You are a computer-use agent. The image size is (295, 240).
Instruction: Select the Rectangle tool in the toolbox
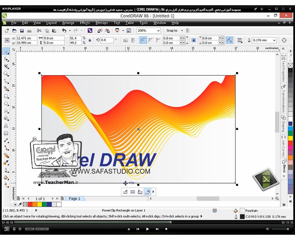(x=6, y=96)
